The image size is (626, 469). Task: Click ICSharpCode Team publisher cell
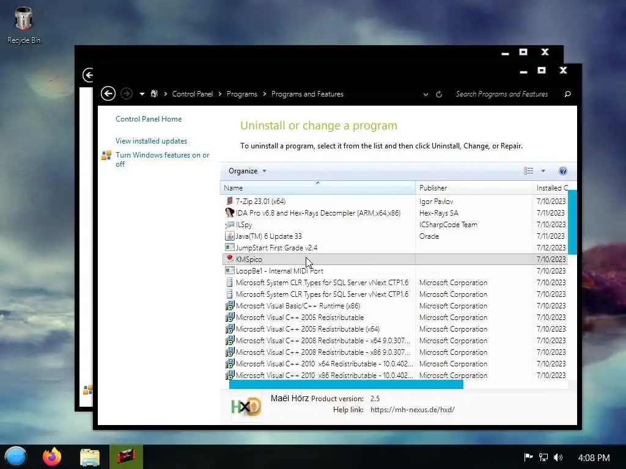coord(448,225)
